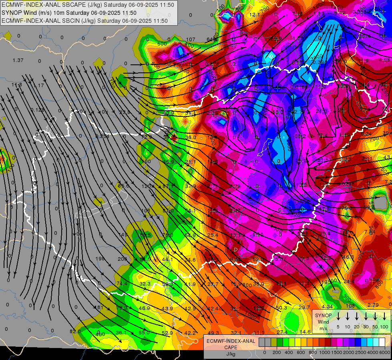Click the '149' value on the map
This screenshot has height=360, width=392.
point(123,234)
